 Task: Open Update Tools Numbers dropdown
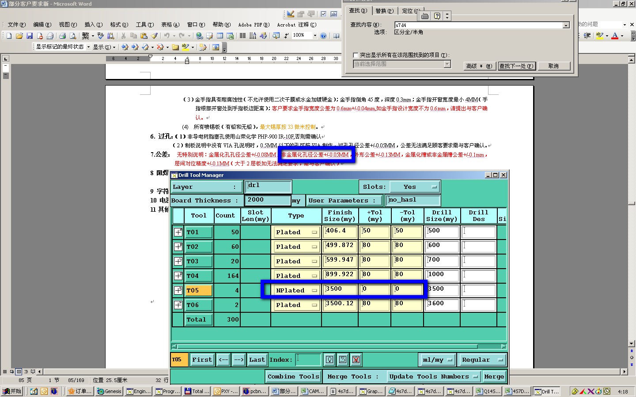[x=434, y=376]
